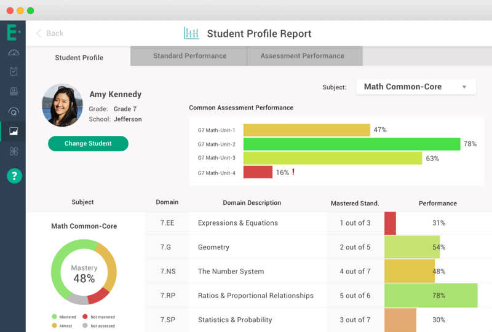Click the '5 out of 6' mastered cell
This screenshot has height=332, width=492.
point(355,296)
